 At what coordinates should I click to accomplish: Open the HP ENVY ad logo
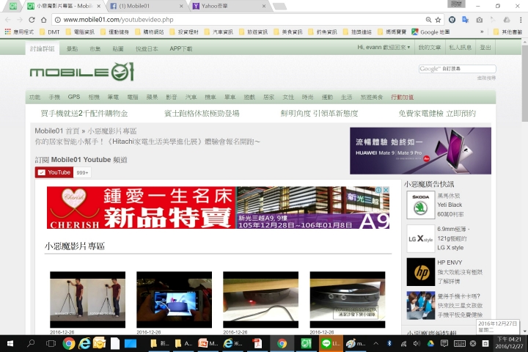coord(421,272)
